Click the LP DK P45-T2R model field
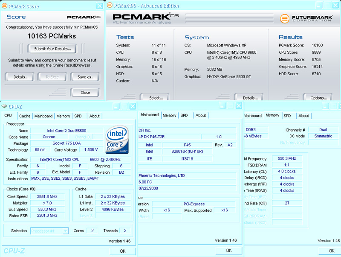This screenshot has width=341, height=257. point(169,137)
